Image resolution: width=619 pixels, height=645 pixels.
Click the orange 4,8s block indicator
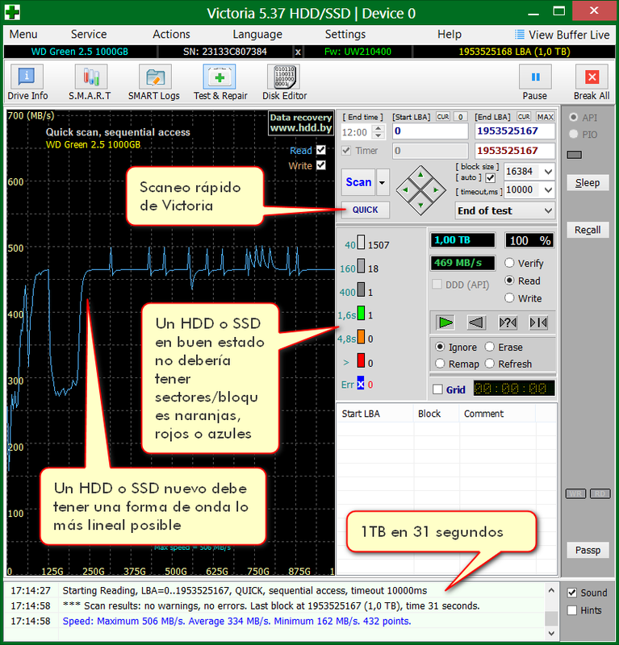361,337
